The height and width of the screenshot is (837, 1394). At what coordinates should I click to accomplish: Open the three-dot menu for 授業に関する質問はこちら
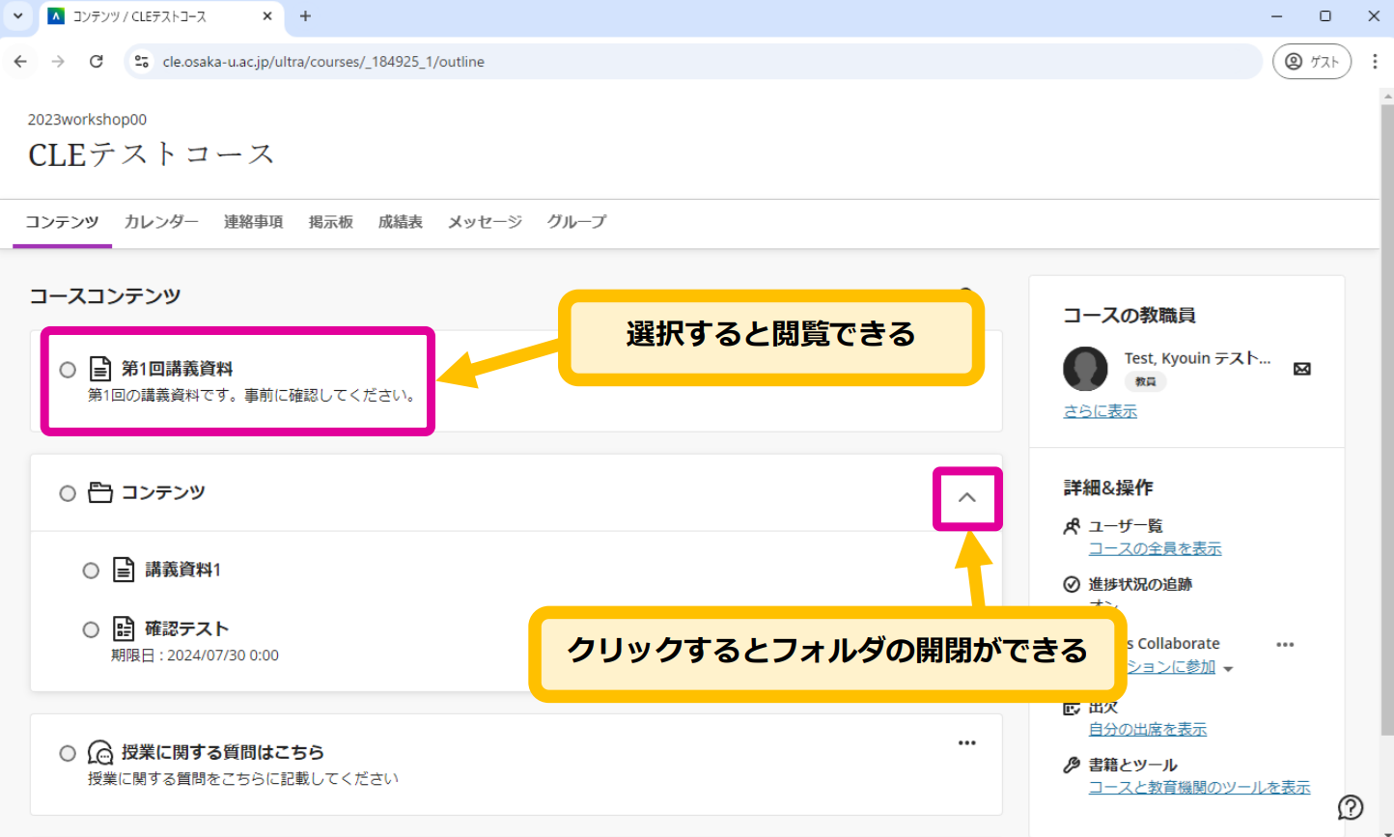pos(967,742)
